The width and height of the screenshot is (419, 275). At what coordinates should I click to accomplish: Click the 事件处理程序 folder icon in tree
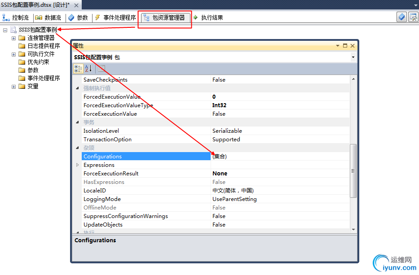click(x=22, y=78)
